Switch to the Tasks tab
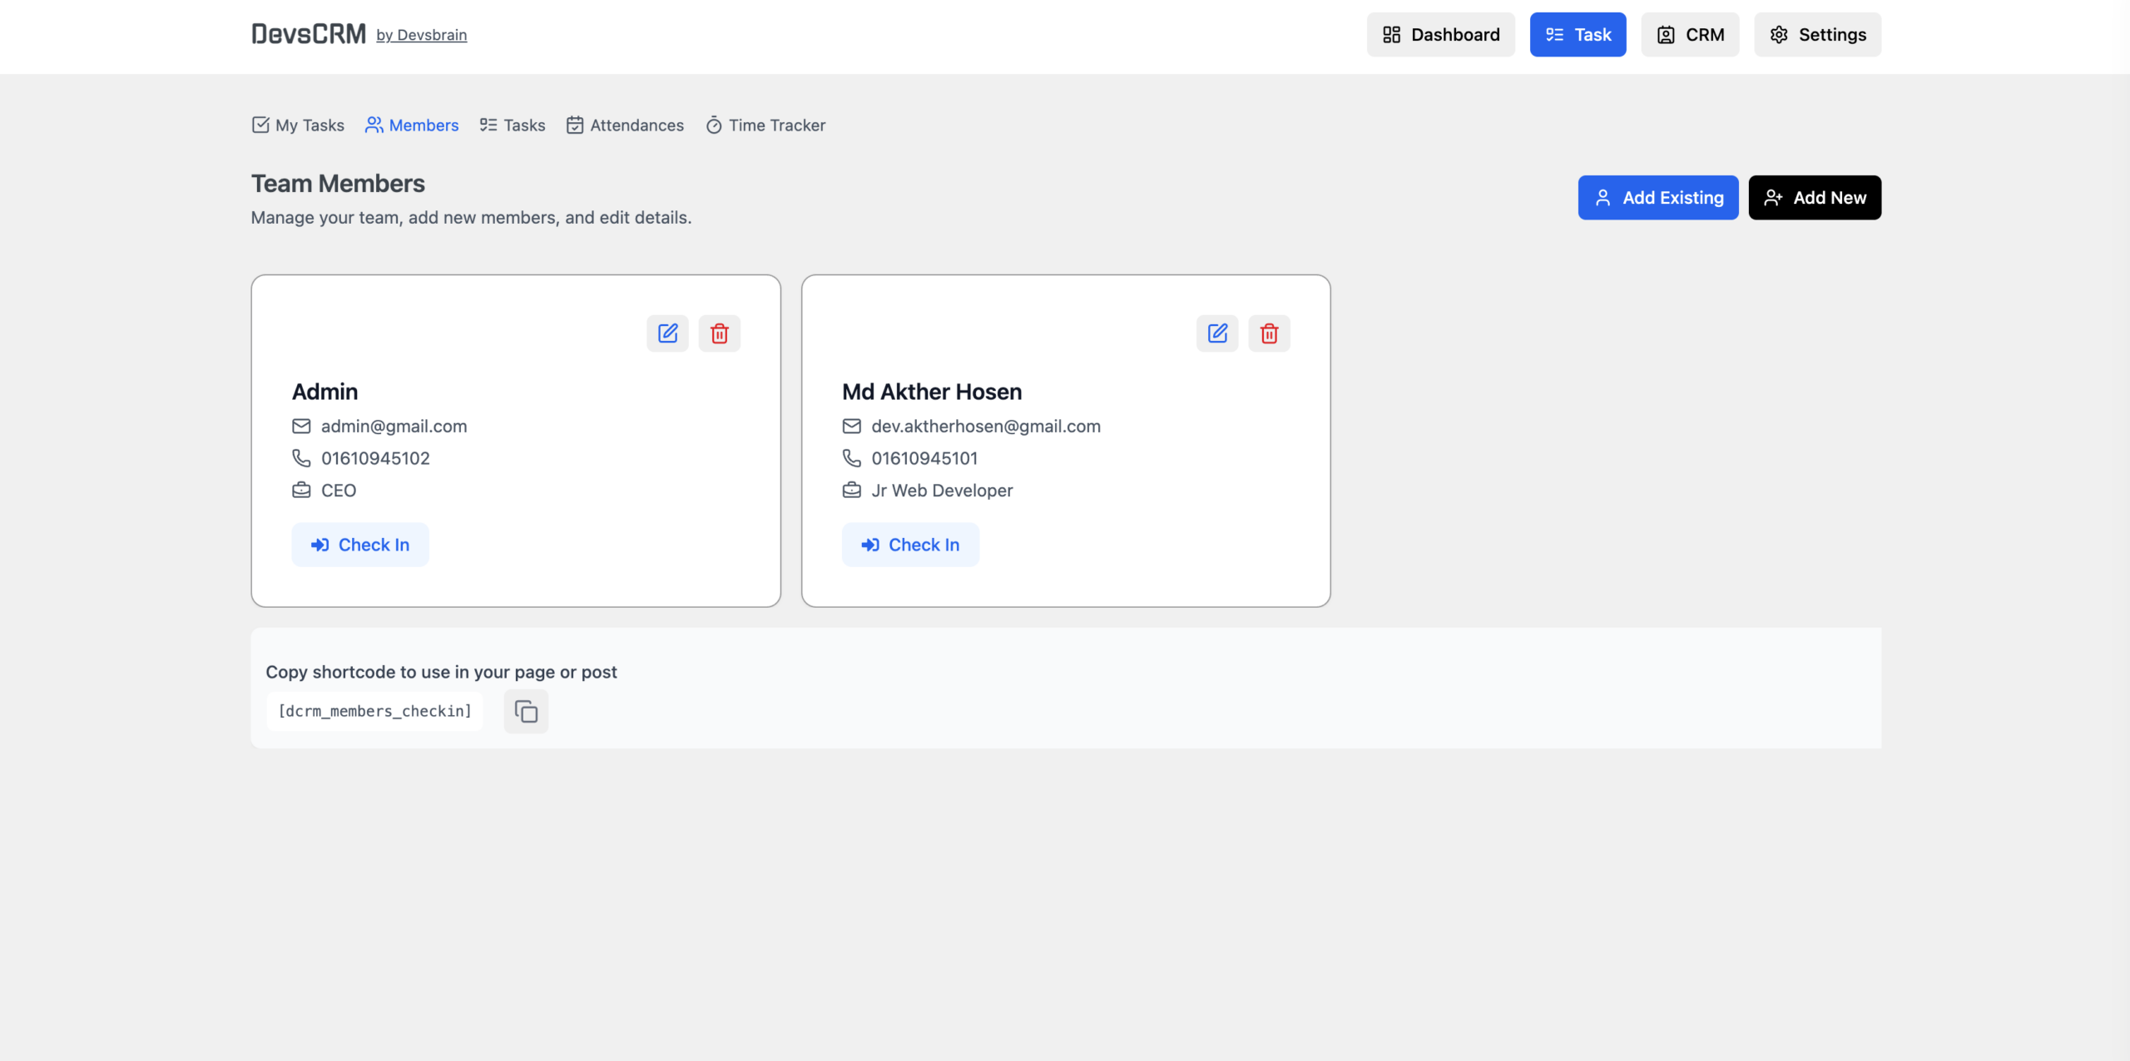The width and height of the screenshot is (2130, 1061). (x=513, y=126)
